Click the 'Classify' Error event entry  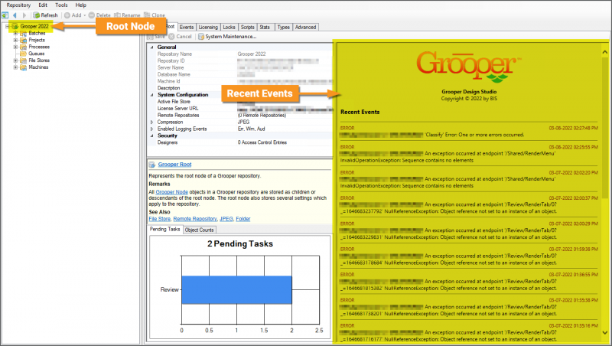469,132
